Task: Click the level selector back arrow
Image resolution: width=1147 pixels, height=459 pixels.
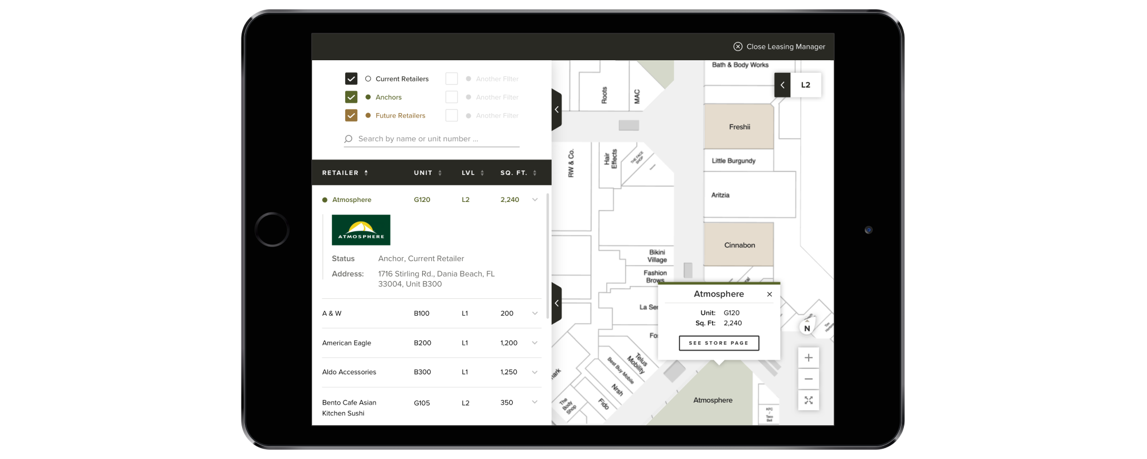Action: [x=782, y=85]
